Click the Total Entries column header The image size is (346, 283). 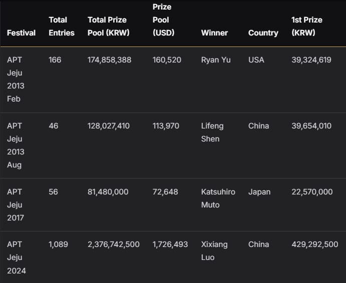(x=62, y=26)
